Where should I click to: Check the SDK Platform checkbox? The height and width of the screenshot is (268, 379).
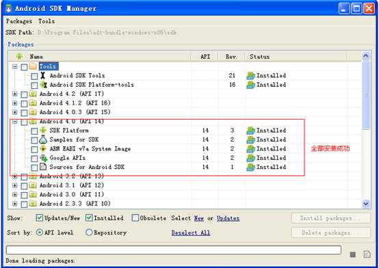34,131
